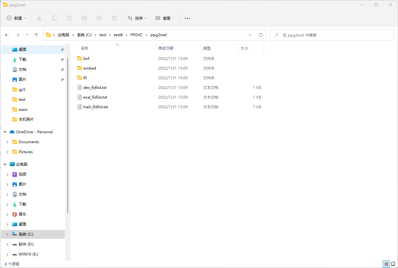Refresh the current folder view
The image size is (398, 268).
click(x=261, y=35)
